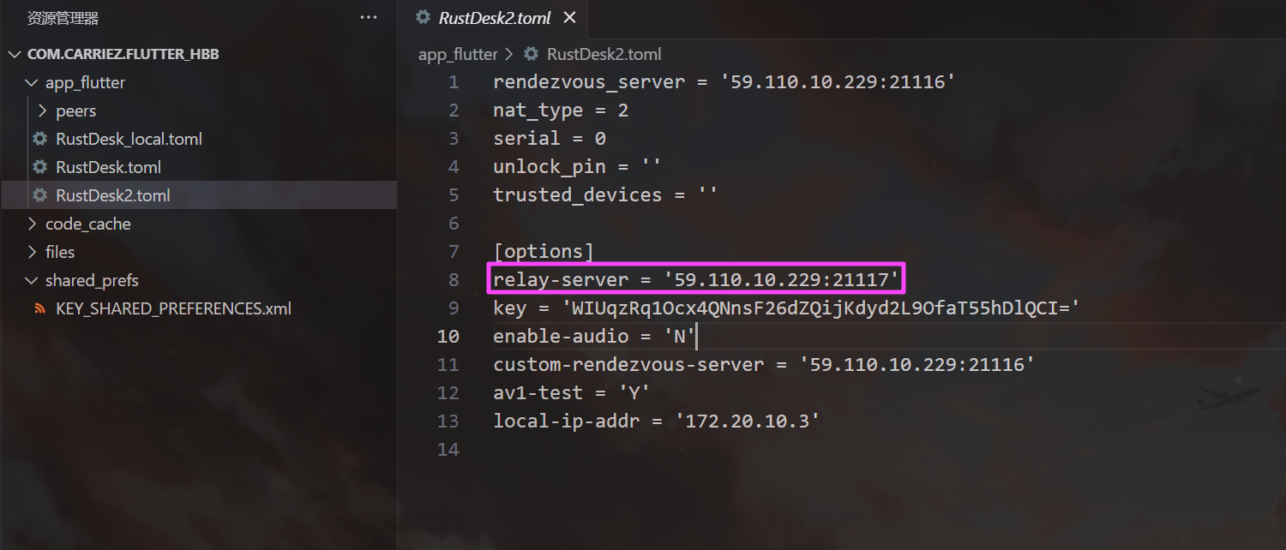Image resolution: width=1286 pixels, height=550 pixels.
Task: Select app_flutter in the breadcrumb
Action: 458,54
